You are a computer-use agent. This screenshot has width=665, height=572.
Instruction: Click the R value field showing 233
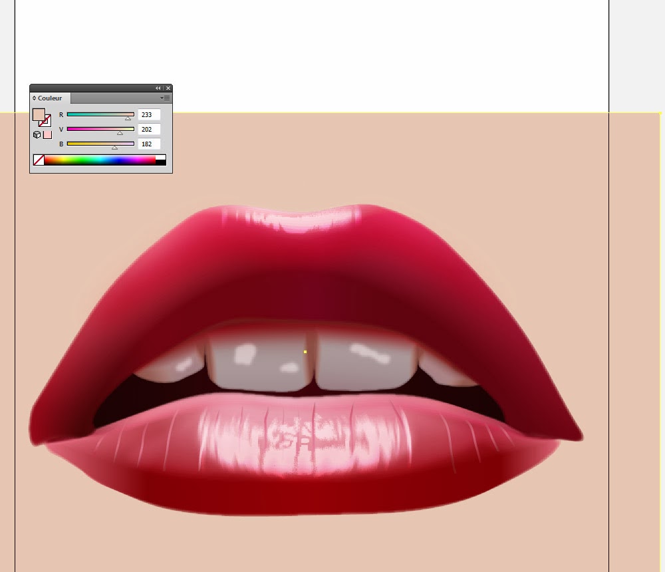(x=149, y=114)
